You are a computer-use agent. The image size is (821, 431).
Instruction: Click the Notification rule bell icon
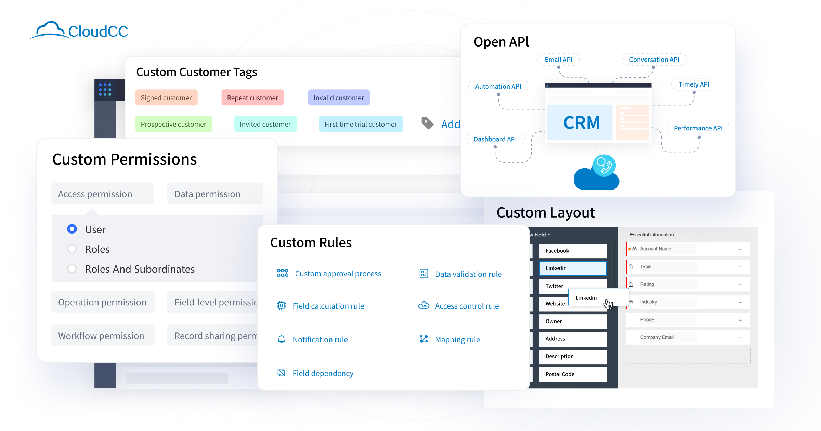(281, 339)
